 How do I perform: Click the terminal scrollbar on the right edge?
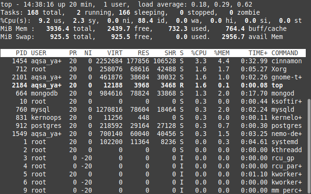click(x=309, y=146)
